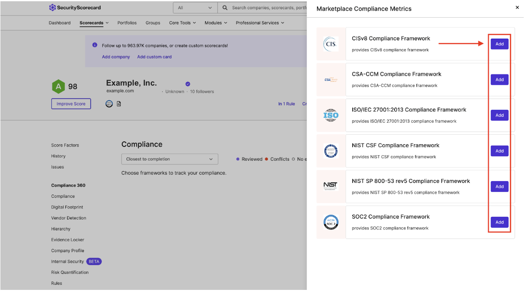Add the SOC2 Compliance Framework
The width and height of the screenshot is (530, 292).
pyautogui.click(x=499, y=222)
